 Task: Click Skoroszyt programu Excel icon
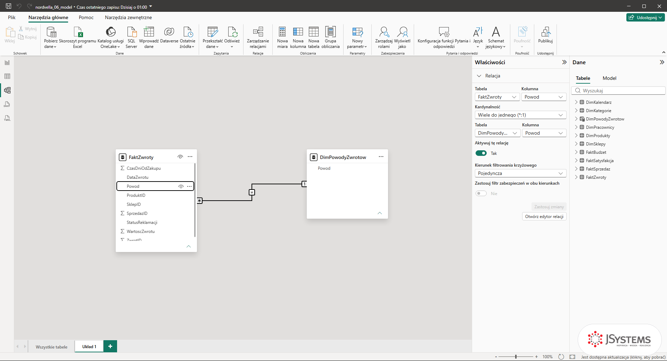pos(78,32)
